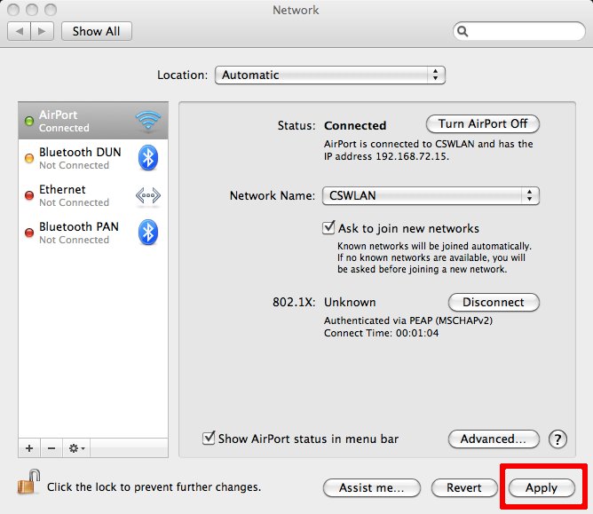
Task: Click the bold 'Connected' status text
Action: [355, 125]
